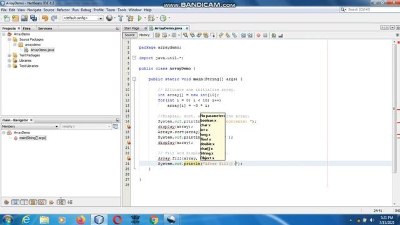Click the first filter icon in the Navigator bottom bar
This screenshot has width=400, height=225.
pyautogui.click(x=6, y=202)
